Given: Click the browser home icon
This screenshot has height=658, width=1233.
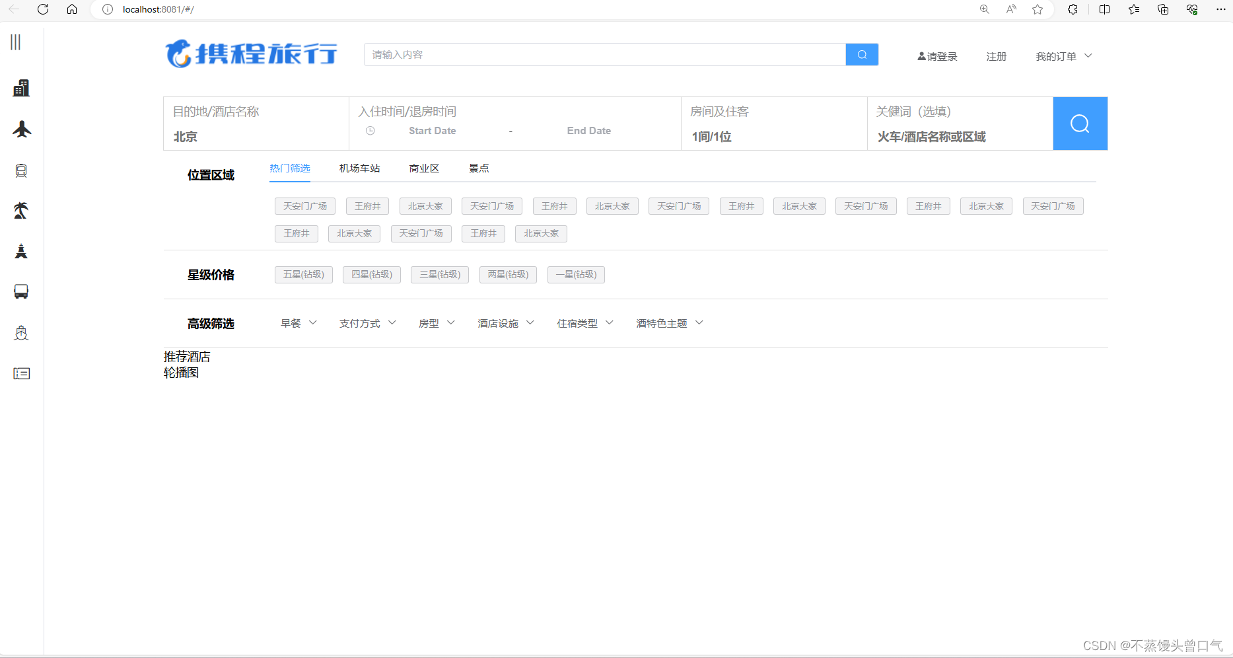Looking at the screenshot, I should (x=72, y=9).
